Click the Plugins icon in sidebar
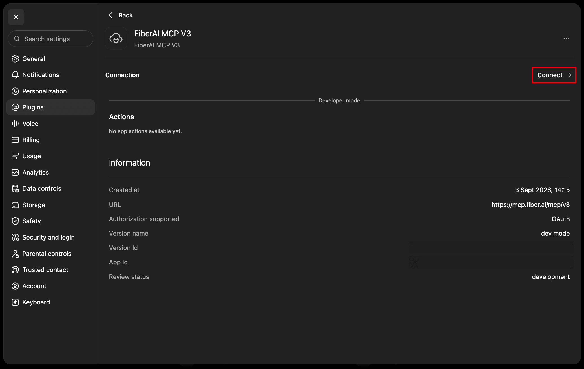584x369 pixels. [15, 107]
